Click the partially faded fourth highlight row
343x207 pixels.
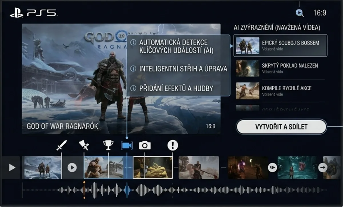(x=280, y=108)
